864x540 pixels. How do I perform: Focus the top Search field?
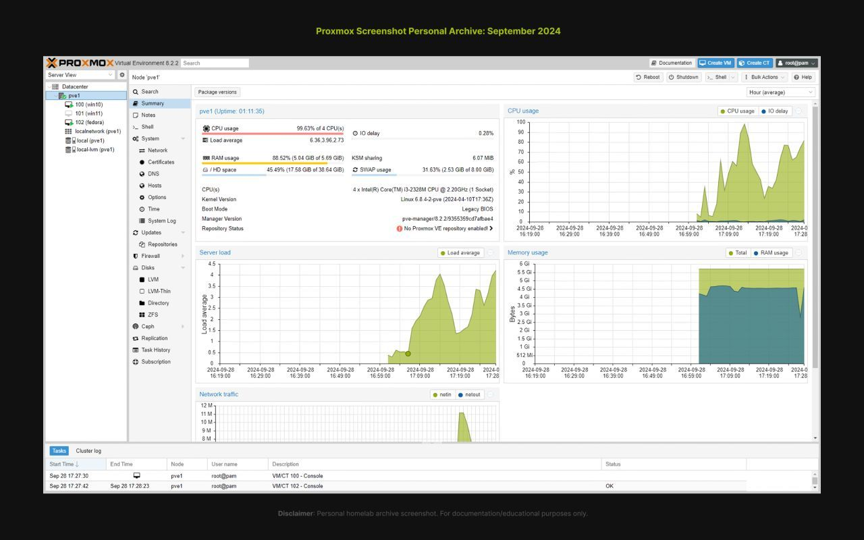215,63
